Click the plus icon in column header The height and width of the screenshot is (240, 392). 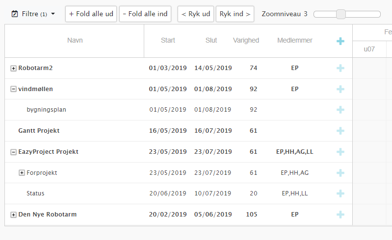click(340, 41)
